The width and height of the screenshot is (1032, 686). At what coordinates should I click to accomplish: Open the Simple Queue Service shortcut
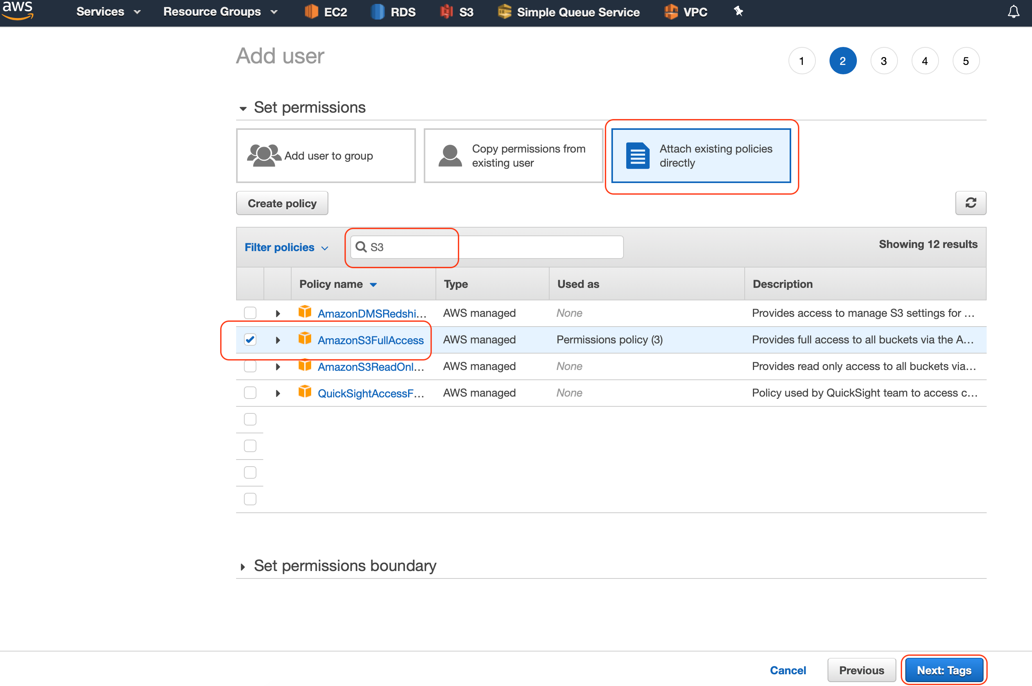[568, 12]
